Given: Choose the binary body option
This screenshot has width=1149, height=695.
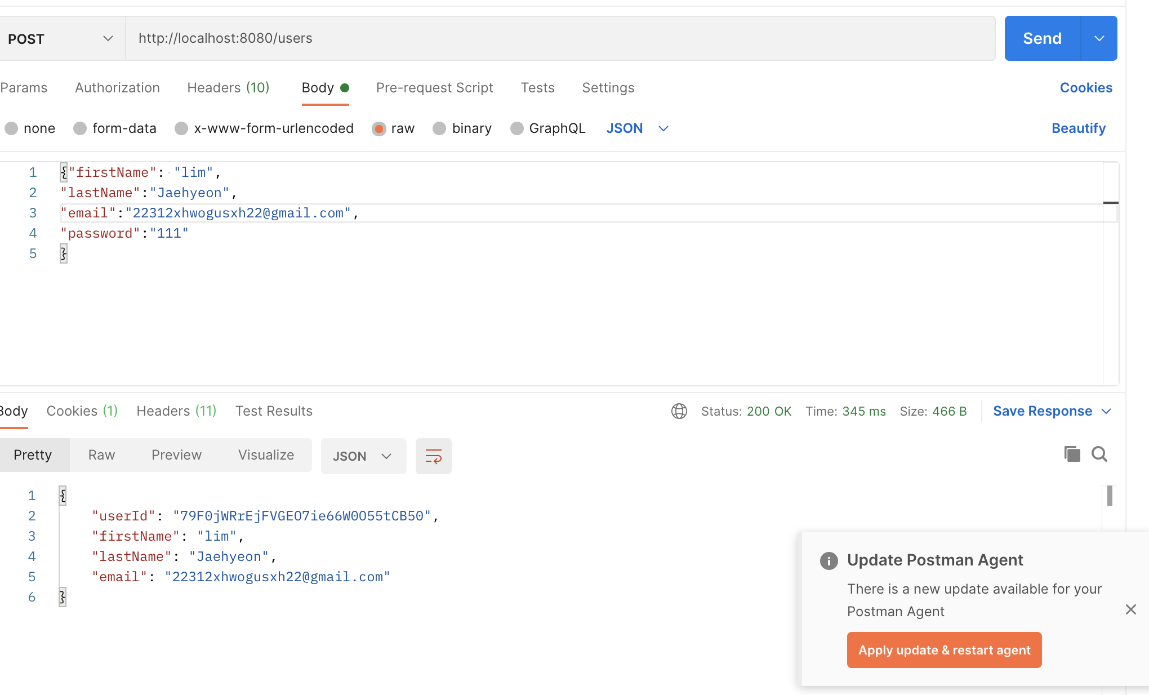Looking at the screenshot, I should (439, 128).
